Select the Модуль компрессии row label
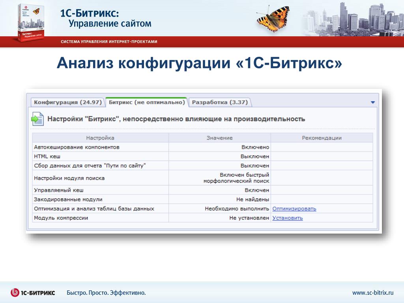The height and width of the screenshot is (303, 404). point(61,218)
